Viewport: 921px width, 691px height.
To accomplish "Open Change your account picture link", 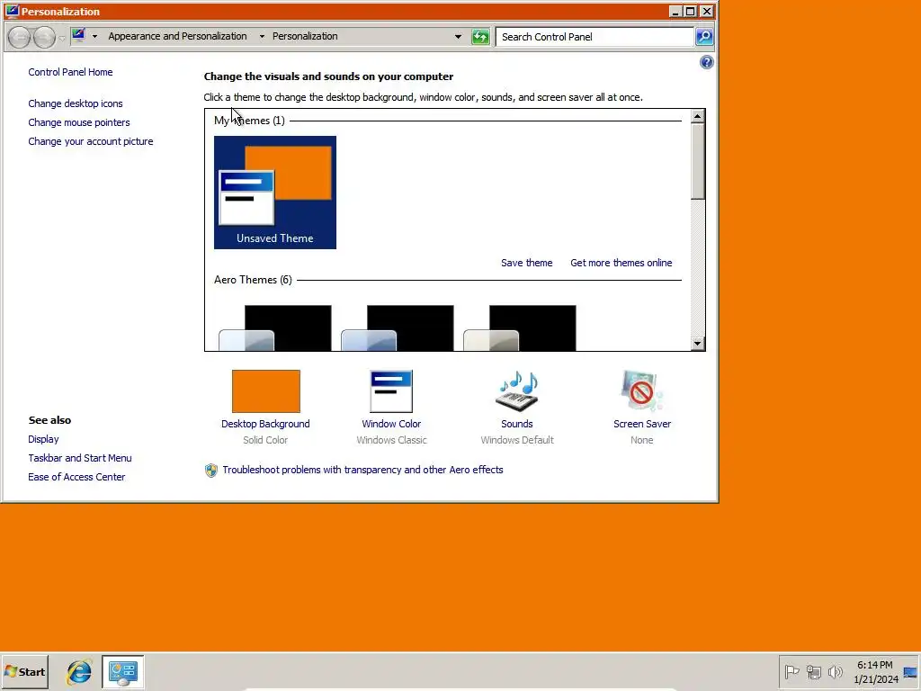I will [91, 141].
